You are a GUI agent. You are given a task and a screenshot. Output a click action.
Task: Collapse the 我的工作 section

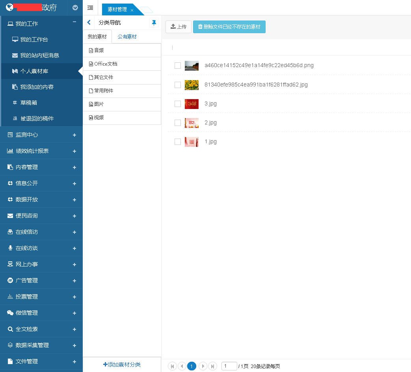click(74, 23)
